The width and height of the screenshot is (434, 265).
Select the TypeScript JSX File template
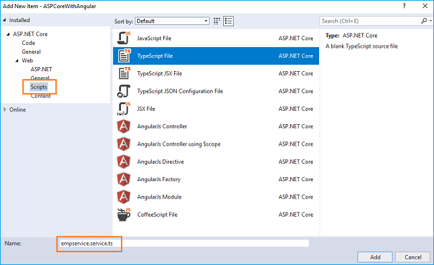216,74
